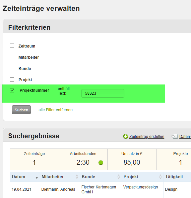This screenshot has height=198, width=191.
Task: Click the green plus icon for Zeiteintrag erstellen
Action: 126,136
